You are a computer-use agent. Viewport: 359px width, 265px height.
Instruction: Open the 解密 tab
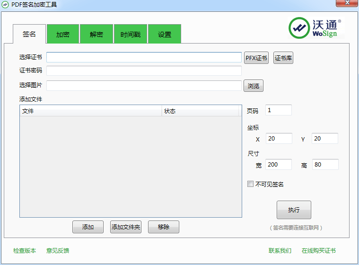tap(96, 35)
